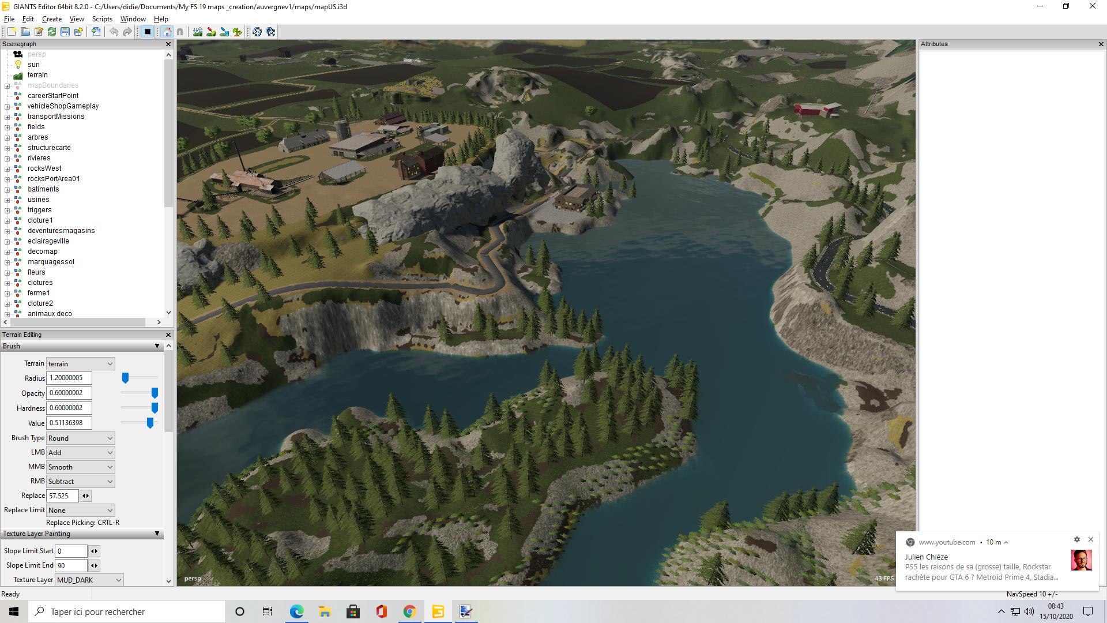Image resolution: width=1107 pixels, height=623 pixels.
Task: Select the batiments node in Scenegraph
Action: [x=43, y=189]
